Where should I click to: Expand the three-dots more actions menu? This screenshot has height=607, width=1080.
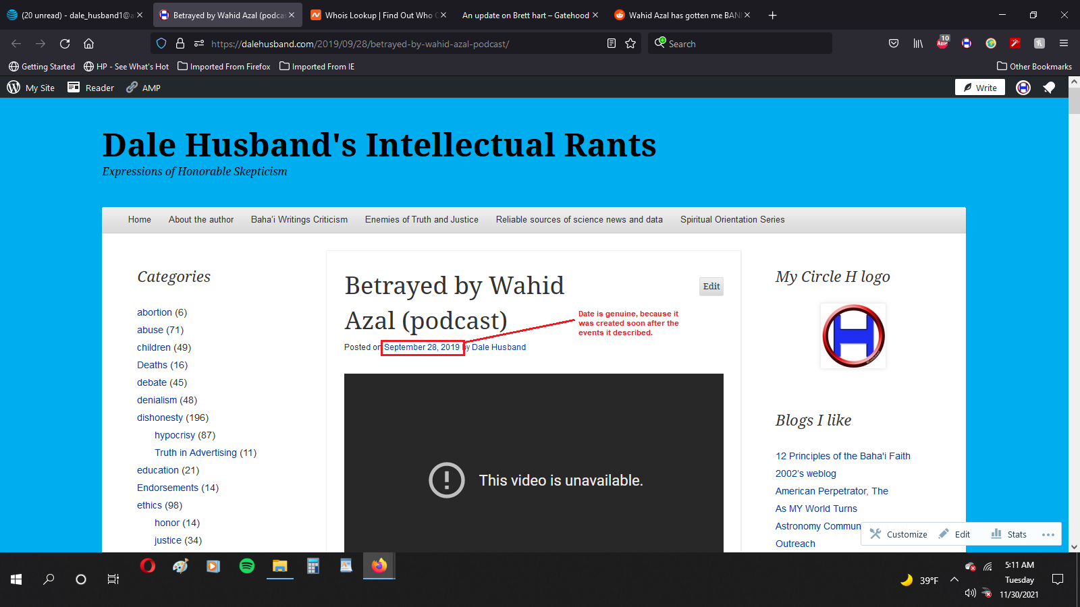pos(1048,534)
